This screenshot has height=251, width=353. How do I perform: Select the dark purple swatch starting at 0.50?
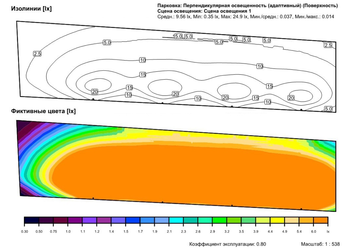pos(46,220)
